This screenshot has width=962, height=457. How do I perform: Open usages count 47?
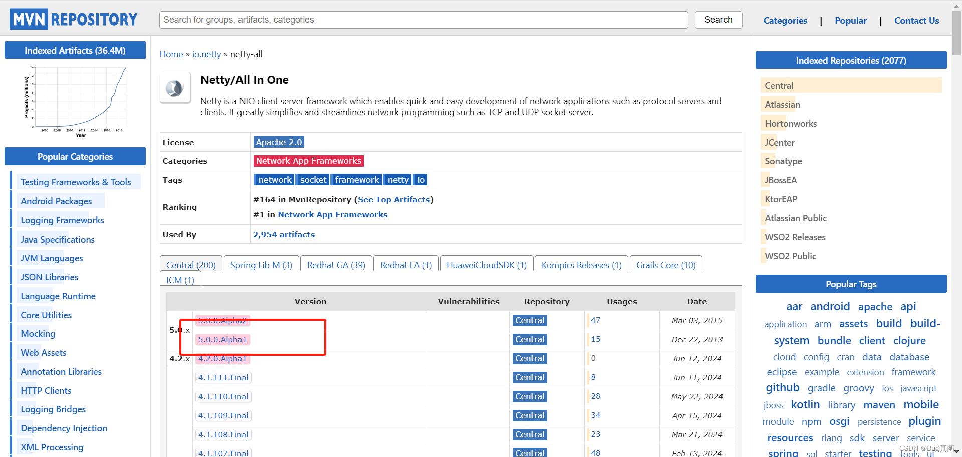595,320
